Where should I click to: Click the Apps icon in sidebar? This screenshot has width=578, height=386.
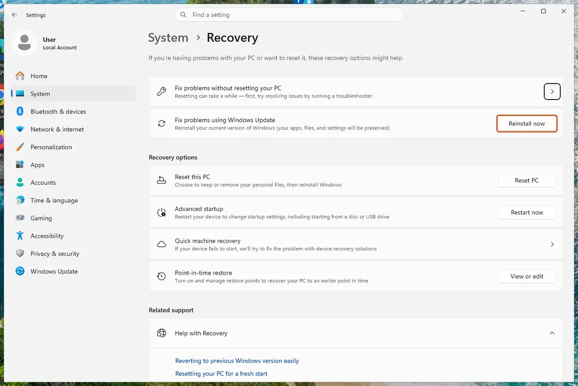20,164
